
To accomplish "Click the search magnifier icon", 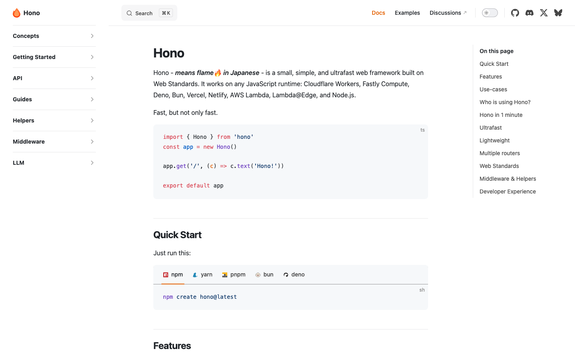I will [x=129, y=13].
